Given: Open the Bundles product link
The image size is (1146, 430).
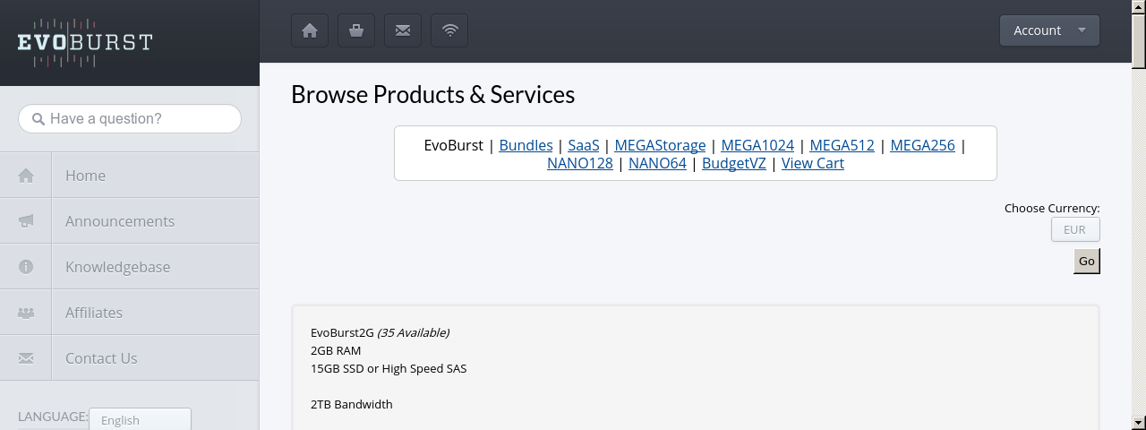Looking at the screenshot, I should 526,145.
